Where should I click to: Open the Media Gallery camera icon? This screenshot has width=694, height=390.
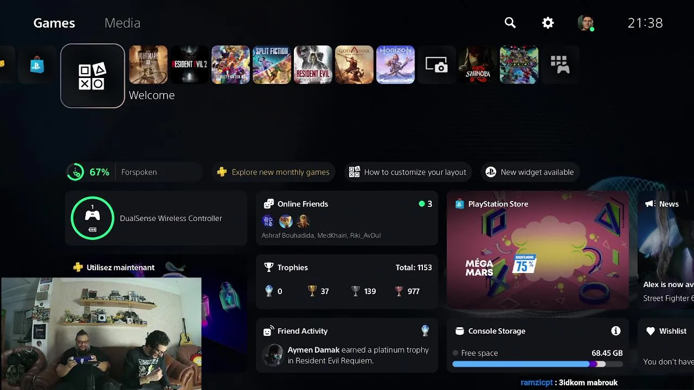click(436, 65)
